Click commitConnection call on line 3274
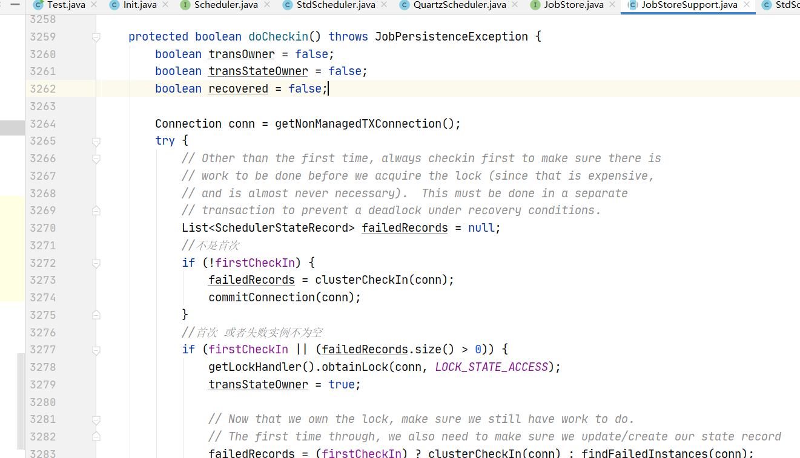Screen dimensions: 800x458 262,298
